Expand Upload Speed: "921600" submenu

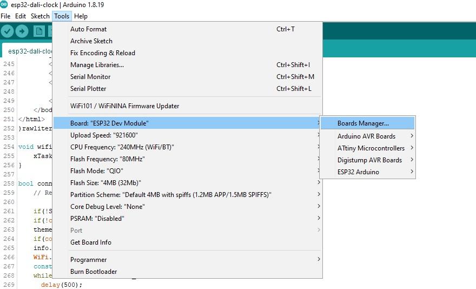(x=187, y=135)
